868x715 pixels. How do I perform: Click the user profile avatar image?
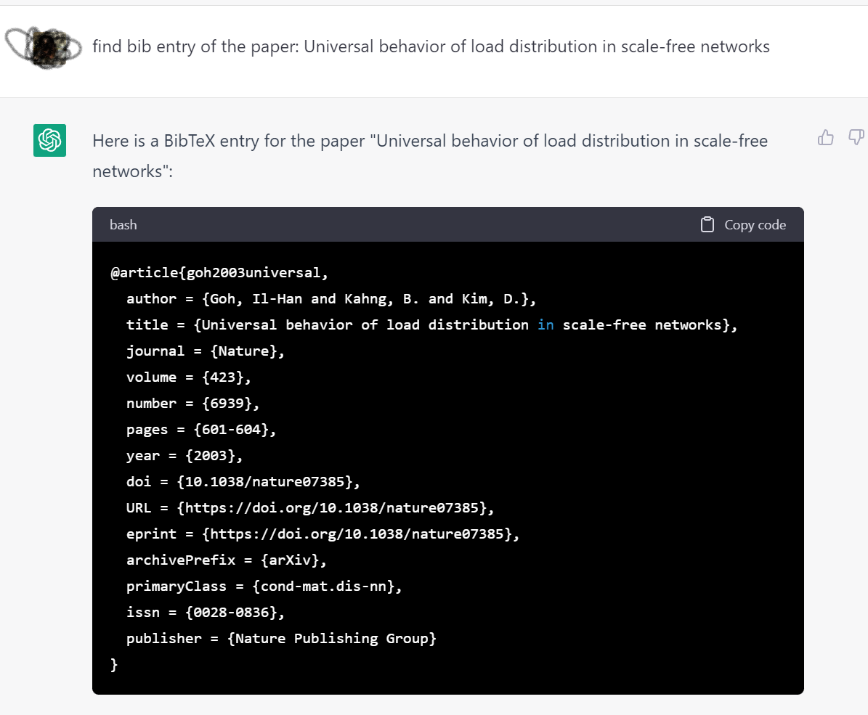click(x=44, y=46)
